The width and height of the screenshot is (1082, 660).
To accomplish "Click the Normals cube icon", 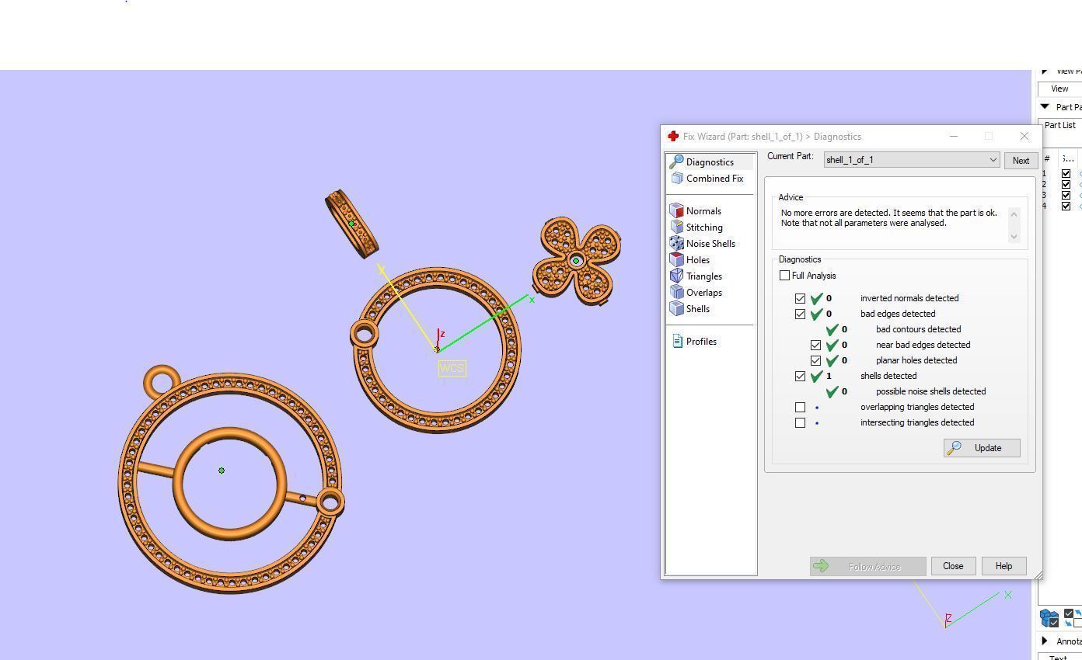I will [676, 211].
